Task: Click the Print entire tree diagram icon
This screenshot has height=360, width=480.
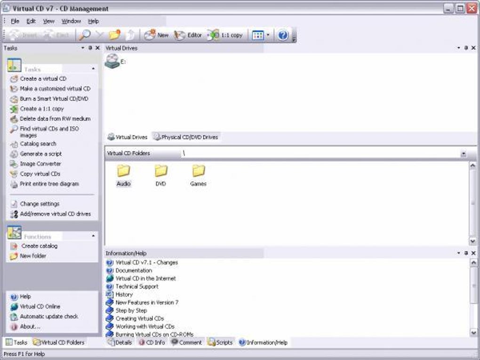Action: click(x=14, y=184)
